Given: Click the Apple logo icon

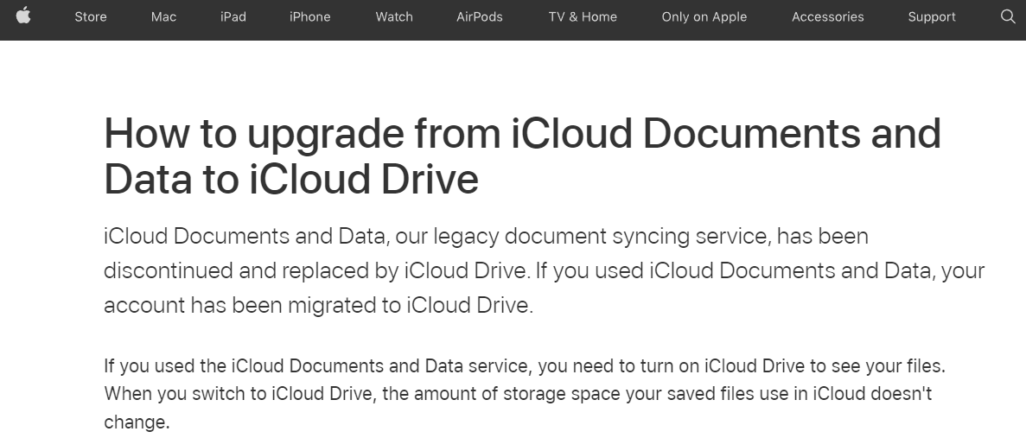Looking at the screenshot, I should click(23, 16).
